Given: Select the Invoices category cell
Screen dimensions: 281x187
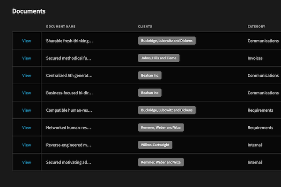Looking at the screenshot, I should click(255, 58).
